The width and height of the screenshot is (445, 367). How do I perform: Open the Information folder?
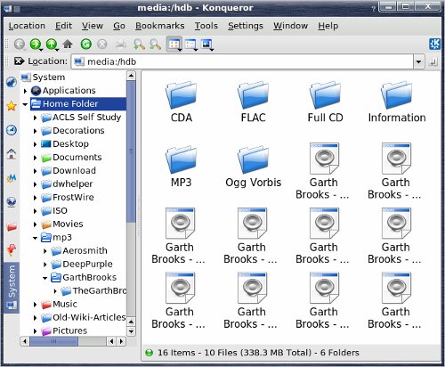397,102
